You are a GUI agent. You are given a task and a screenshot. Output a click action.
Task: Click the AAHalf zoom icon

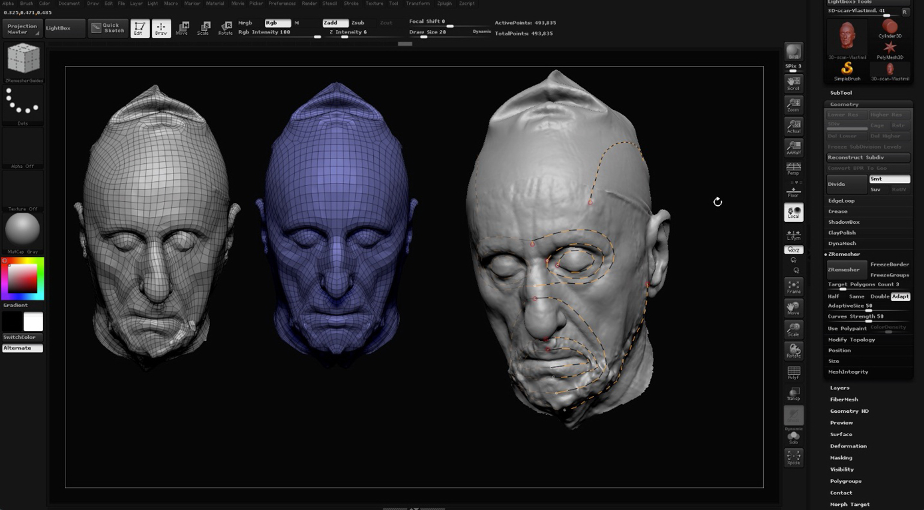pyautogui.click(x=793, y=148)
